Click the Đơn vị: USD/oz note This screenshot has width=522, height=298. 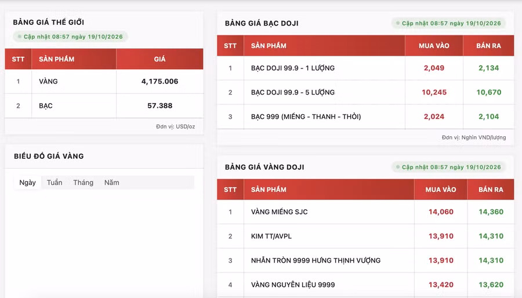175,126
